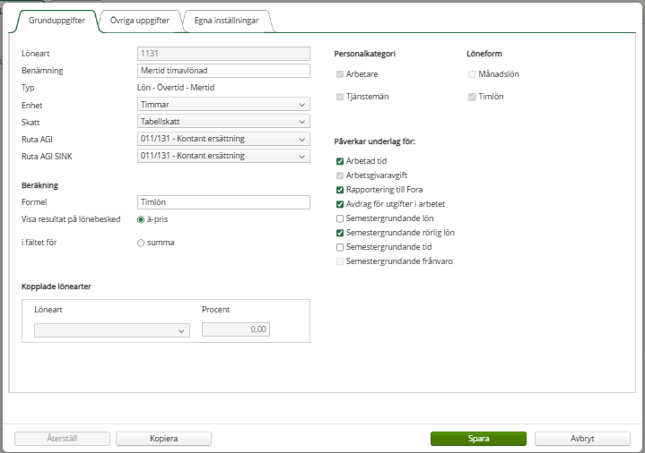This screenshot has height=453, width=645.
Task: Click the green Spara button
Action: [478, 439]
